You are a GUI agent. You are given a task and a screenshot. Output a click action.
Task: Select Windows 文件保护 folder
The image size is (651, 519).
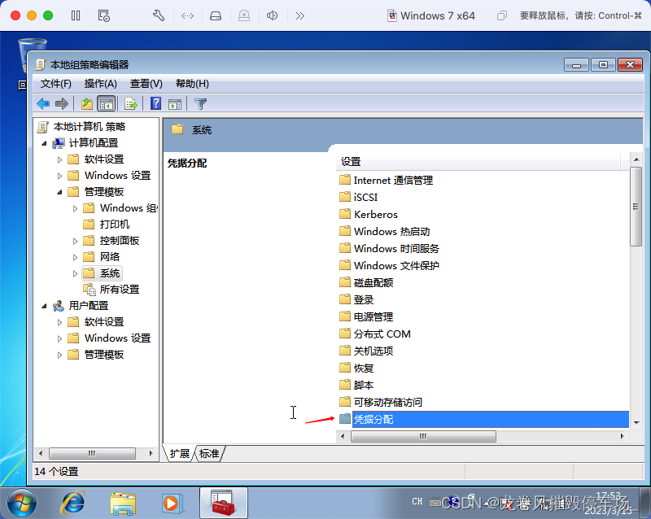pyautogui.click(x=396, y=265)
